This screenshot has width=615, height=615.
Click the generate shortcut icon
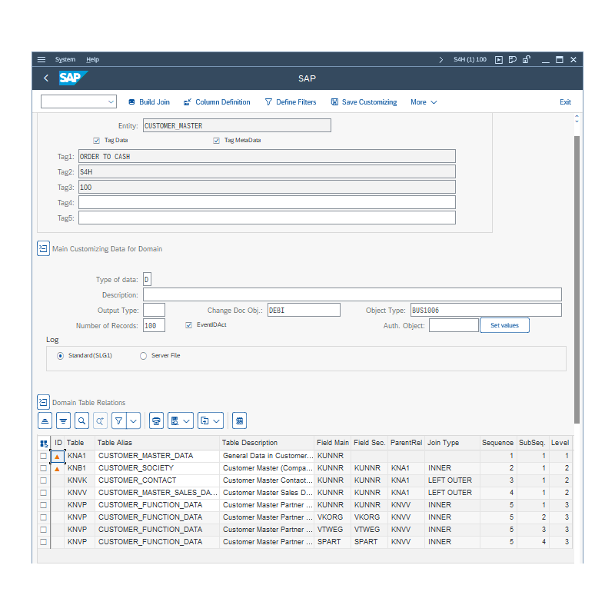tap(512, 60)
